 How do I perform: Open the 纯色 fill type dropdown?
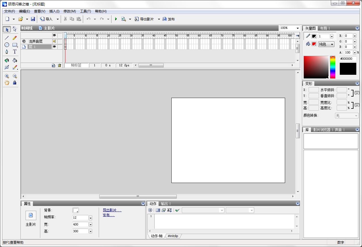coord(326,44)
